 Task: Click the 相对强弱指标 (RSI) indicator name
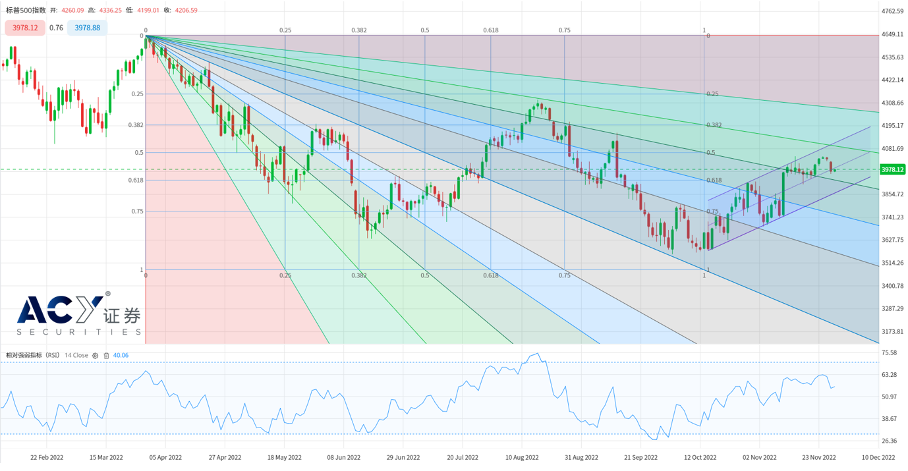point(33,355)
